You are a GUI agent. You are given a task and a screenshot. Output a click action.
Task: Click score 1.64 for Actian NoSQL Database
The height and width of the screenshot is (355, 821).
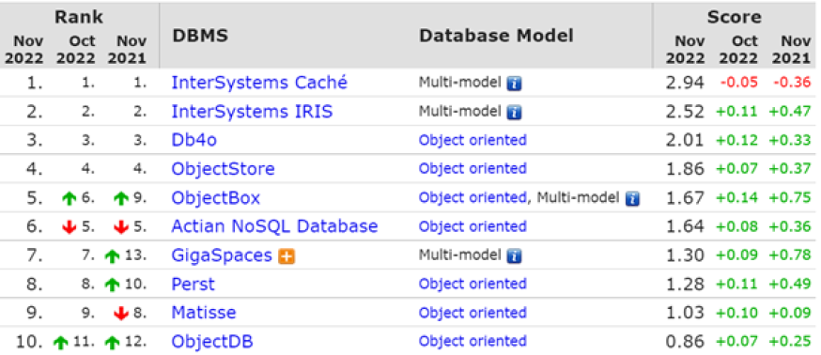click(685, 226)
